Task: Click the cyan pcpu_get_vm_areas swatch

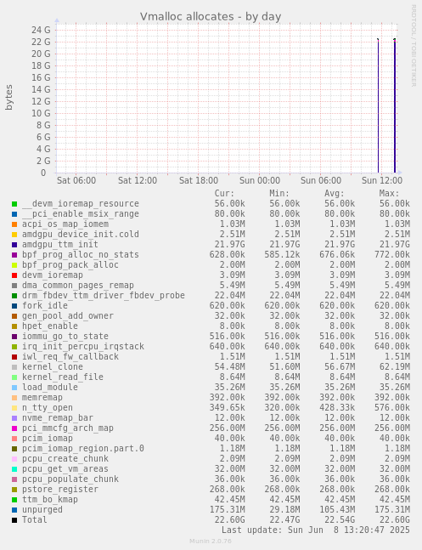Action: point(14,469)
